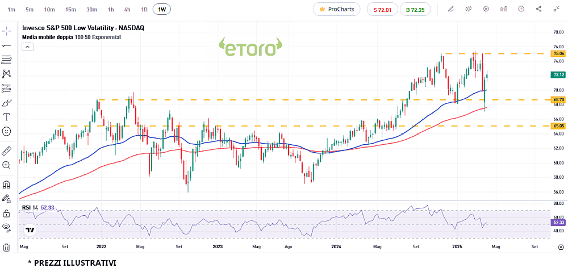Screen dimensions: 568x268
Task: Click the zoom-in magnifier tool
Action: point(7,165)
